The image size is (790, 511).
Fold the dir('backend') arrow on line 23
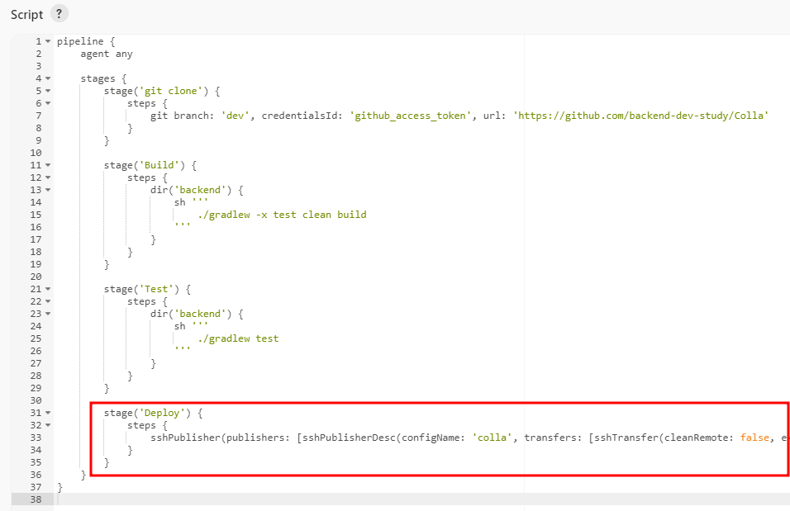coord(48,314)
